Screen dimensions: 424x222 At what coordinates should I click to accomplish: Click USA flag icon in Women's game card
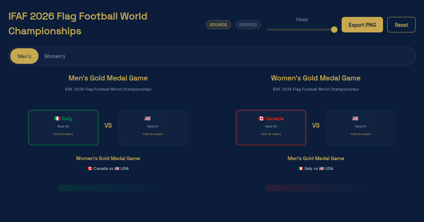coord(355,118)
